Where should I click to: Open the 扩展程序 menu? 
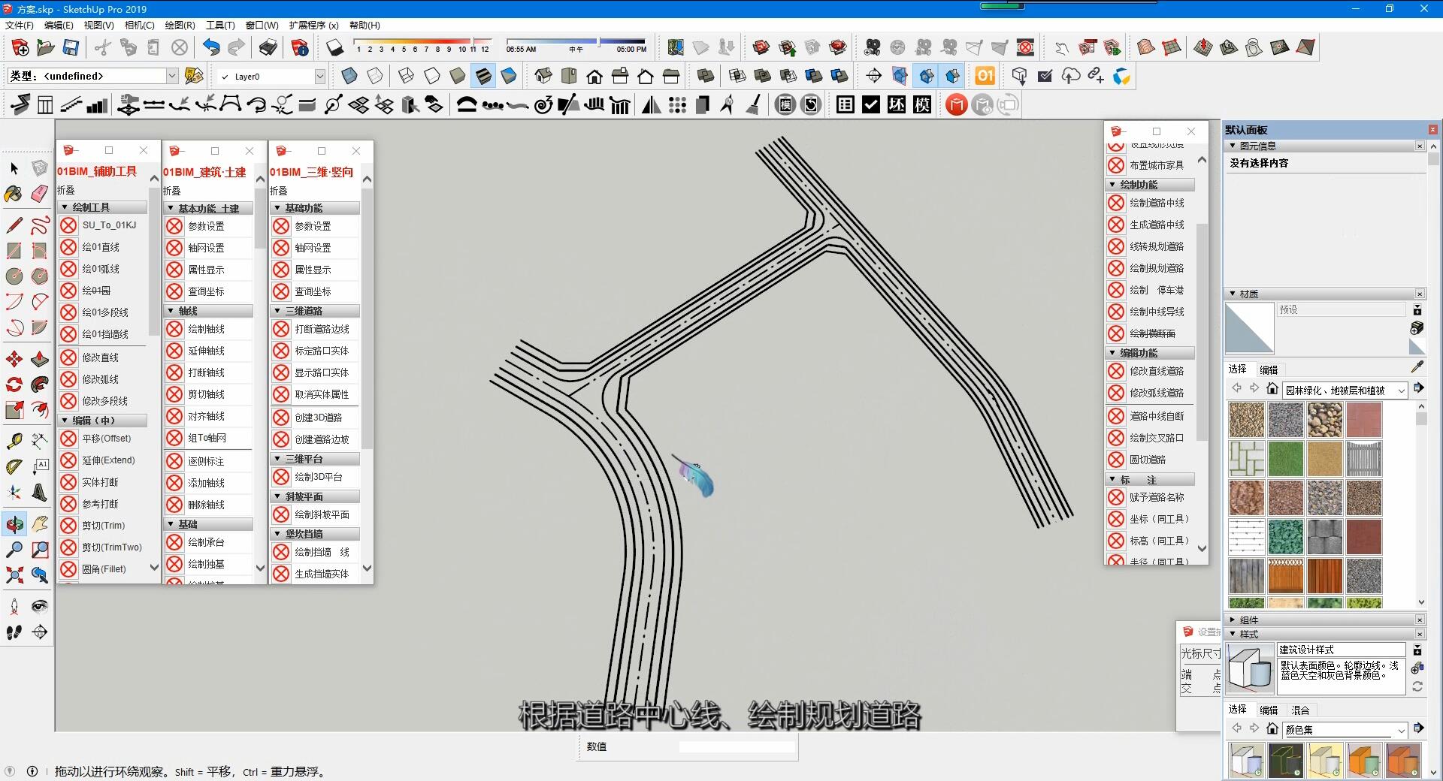tap(313, 26)
